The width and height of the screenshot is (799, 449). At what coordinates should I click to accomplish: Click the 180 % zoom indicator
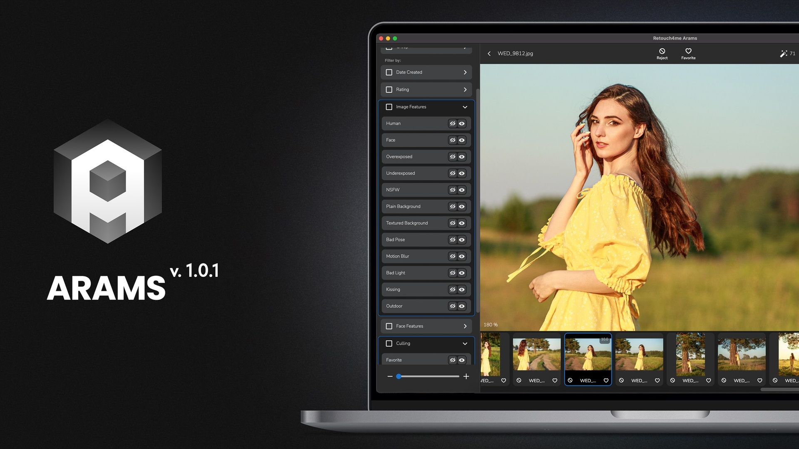coord(491,325)
